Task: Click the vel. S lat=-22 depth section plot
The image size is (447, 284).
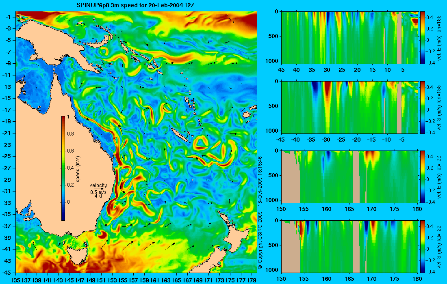Action: [x=349, y=246]
